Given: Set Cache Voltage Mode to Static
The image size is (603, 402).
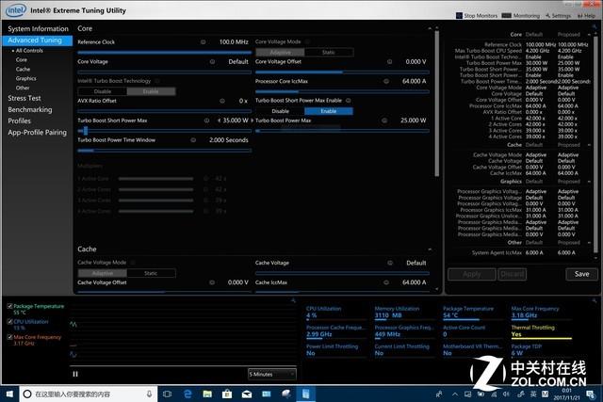Looking at the screenshot, I should 149,273.
